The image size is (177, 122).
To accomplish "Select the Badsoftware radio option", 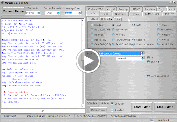I will pyautogui.click(x=113, y=30).
